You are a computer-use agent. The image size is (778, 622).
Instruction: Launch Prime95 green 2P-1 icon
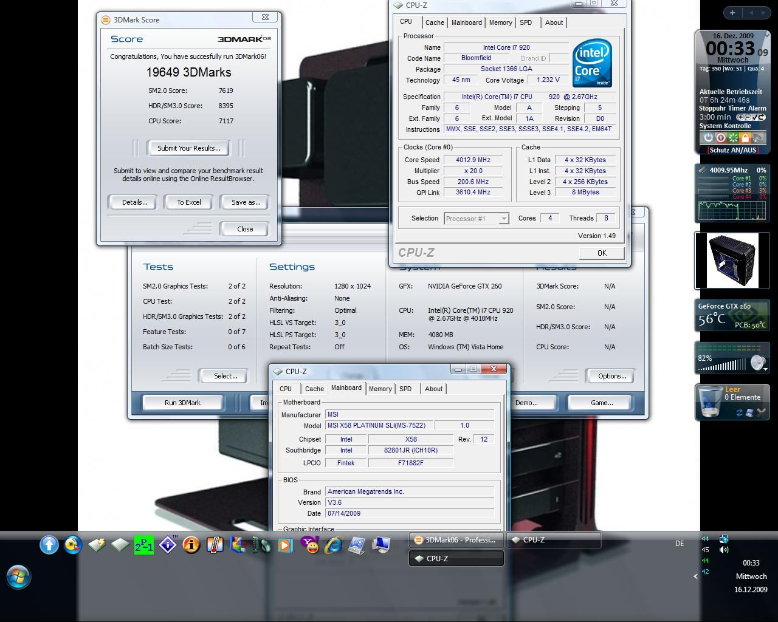point(144,545)
